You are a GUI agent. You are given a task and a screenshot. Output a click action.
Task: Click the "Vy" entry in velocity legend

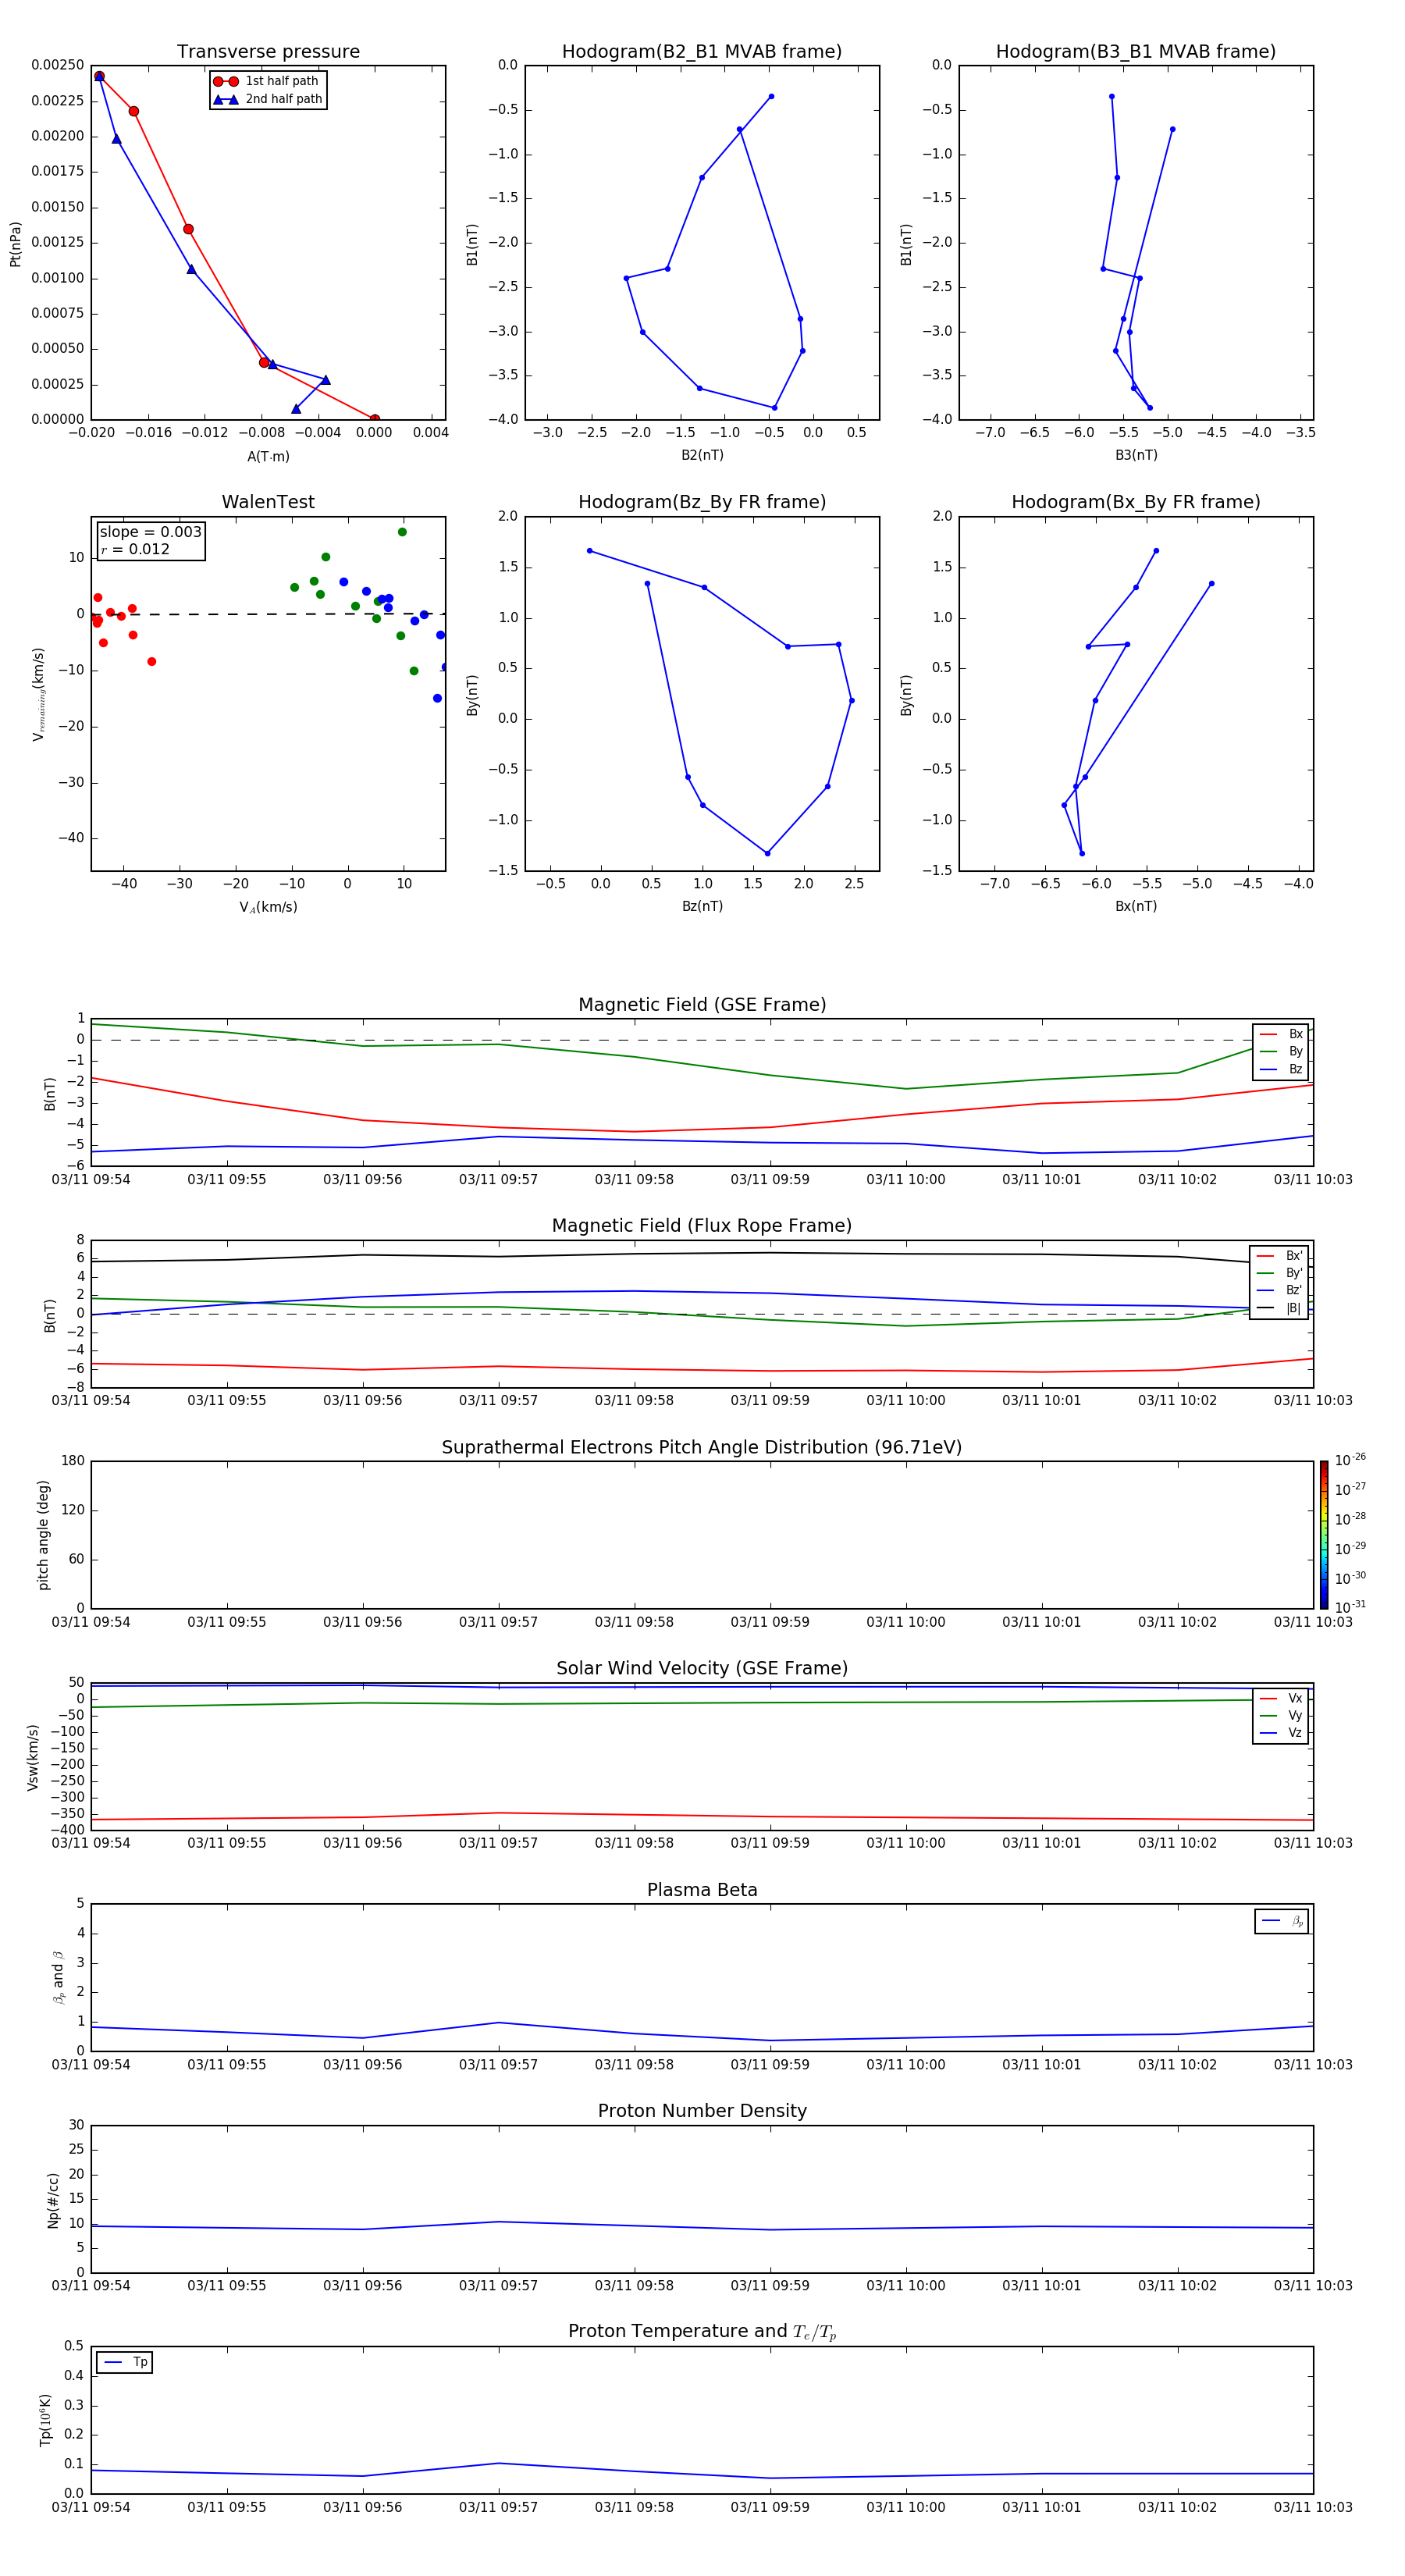click(1282, 1715)
